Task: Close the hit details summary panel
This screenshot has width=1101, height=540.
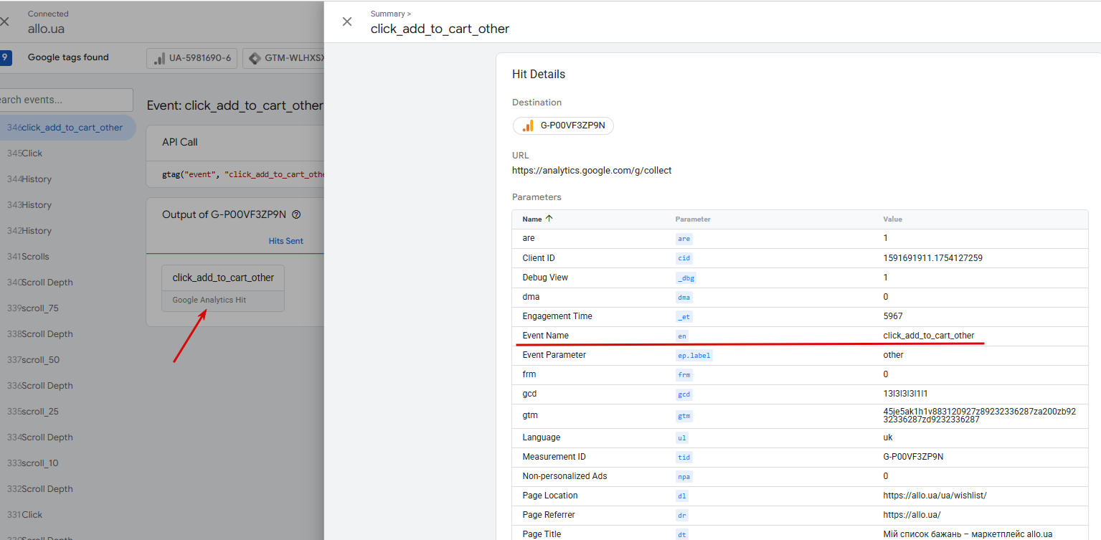Action: pos(347,22)
